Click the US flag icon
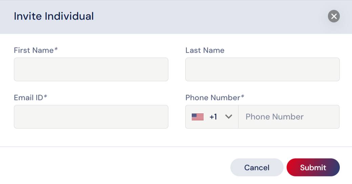352x184 pixels. point(198,117)
